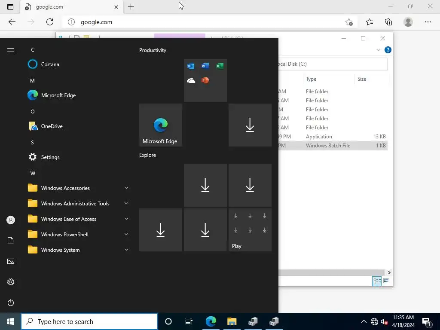Click the horizontal scrollbar right arrow

[388, 272]
